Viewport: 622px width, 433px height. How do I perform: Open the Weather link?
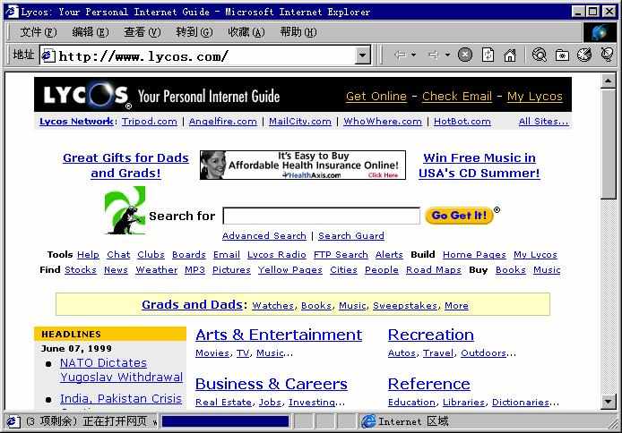point(156,270)
